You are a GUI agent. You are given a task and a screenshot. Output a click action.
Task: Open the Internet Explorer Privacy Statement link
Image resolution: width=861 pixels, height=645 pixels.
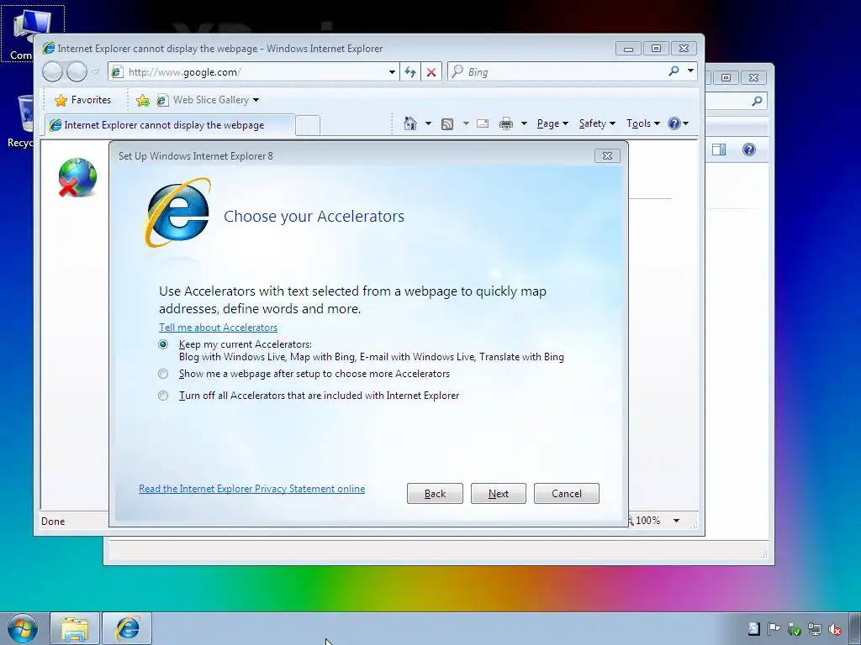(x=251, y=489)
